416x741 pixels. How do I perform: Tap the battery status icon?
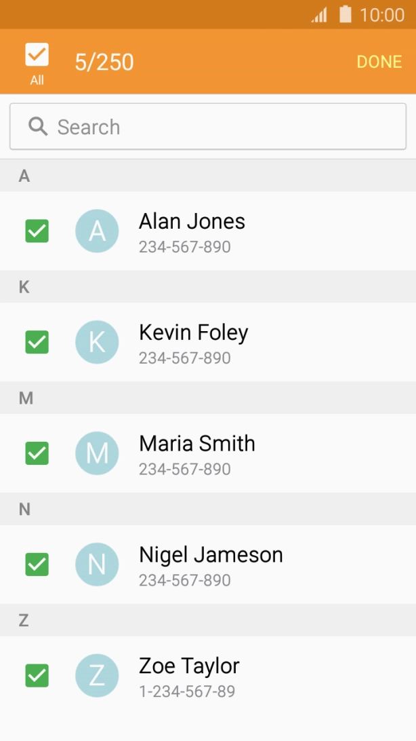click(x=346, y=14)
